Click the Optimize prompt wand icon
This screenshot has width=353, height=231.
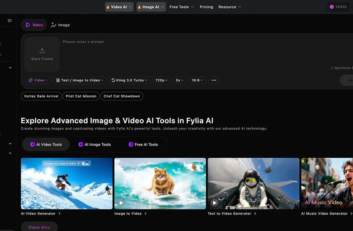(x=332, y=68)
